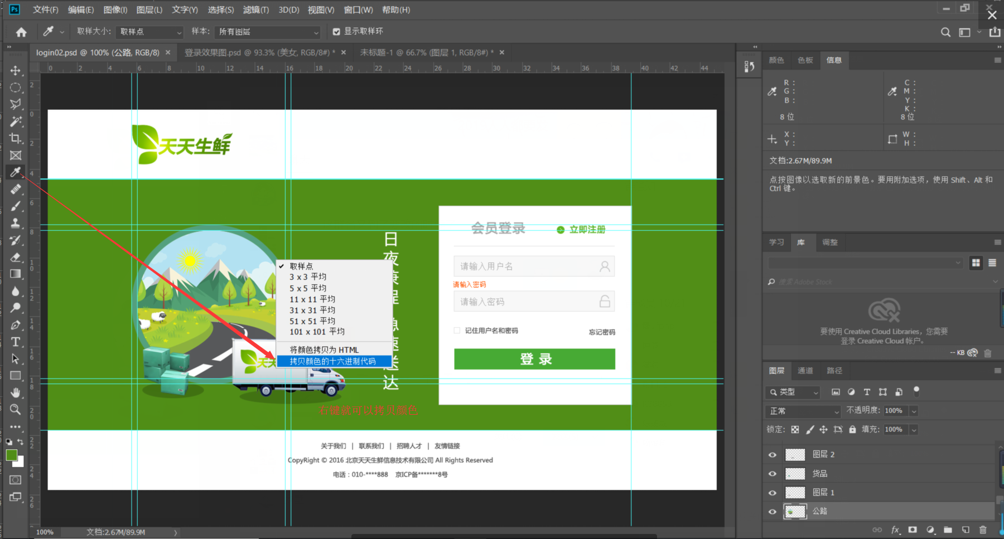
Task: Open the Layers panel flyout menu
Action: 997,371
